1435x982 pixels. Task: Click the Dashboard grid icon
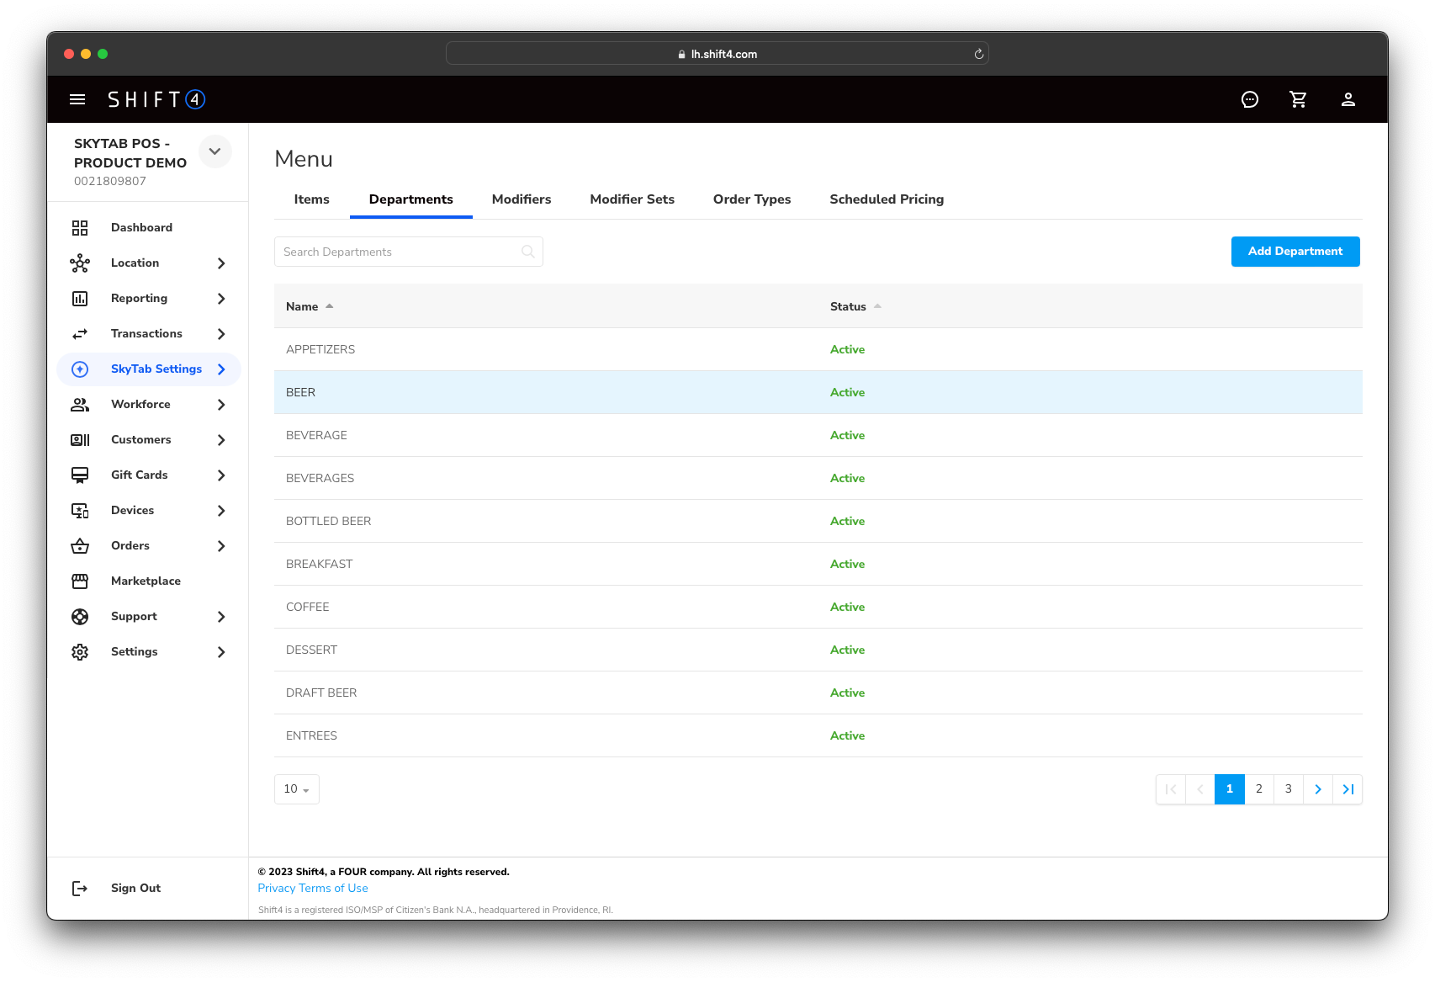pos(80,228)
